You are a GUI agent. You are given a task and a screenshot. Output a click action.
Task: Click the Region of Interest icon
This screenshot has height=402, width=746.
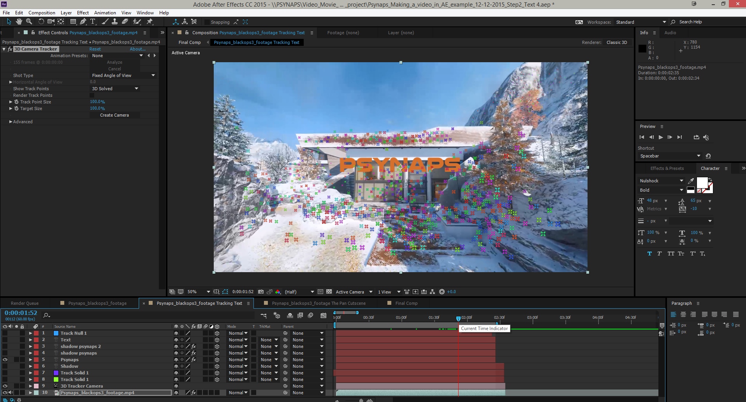[320, 292]
